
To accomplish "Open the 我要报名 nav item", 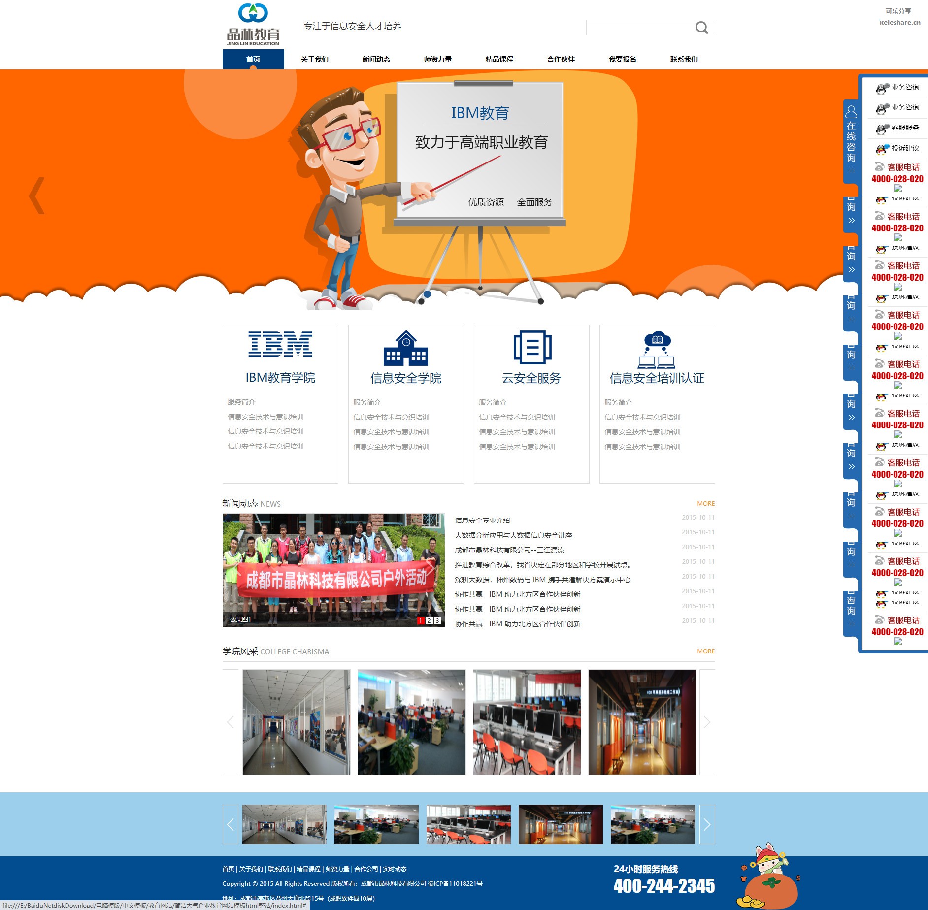I will click(623, 59).
